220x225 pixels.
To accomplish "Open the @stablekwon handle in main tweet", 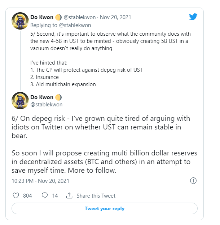I will 47,105.
